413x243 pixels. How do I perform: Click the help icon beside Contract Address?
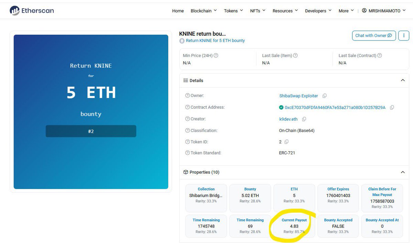coord(188,107)
